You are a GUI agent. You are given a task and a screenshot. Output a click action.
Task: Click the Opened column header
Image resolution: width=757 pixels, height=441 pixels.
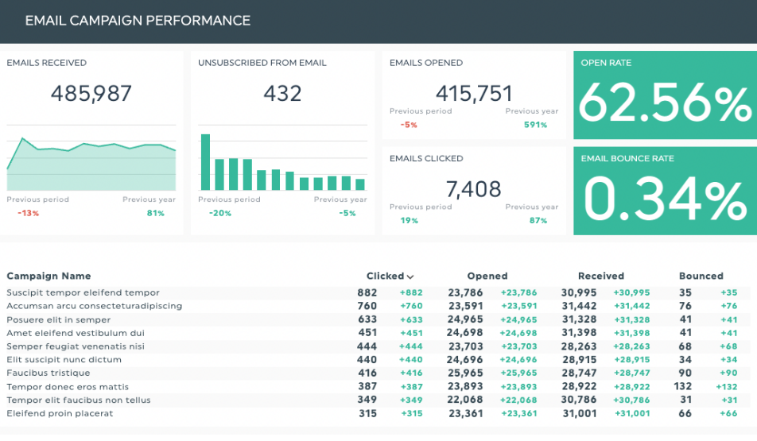pos(487,276)
